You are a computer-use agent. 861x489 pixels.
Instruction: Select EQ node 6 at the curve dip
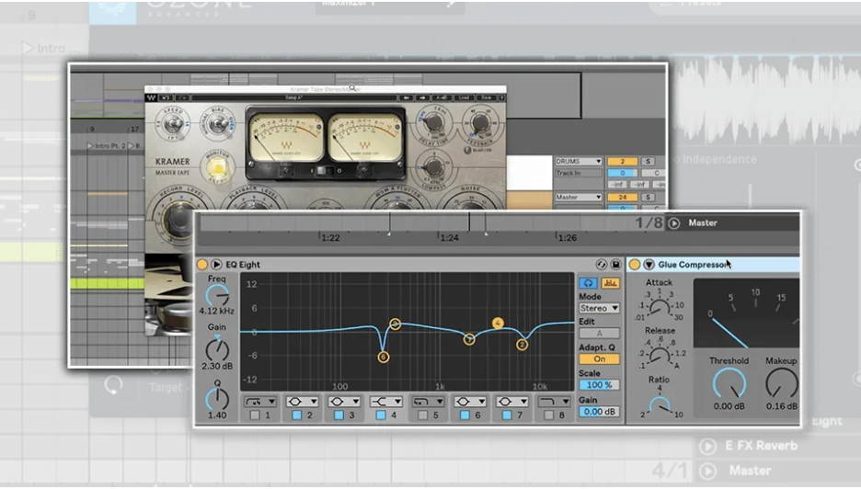[384, 357]
